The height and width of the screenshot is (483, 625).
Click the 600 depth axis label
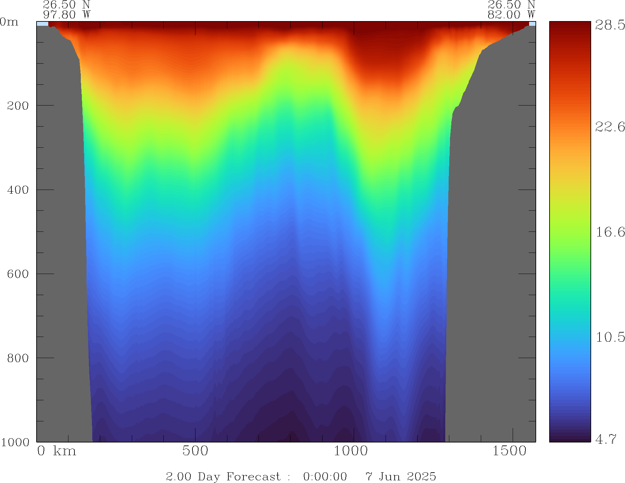pos(18,274)
